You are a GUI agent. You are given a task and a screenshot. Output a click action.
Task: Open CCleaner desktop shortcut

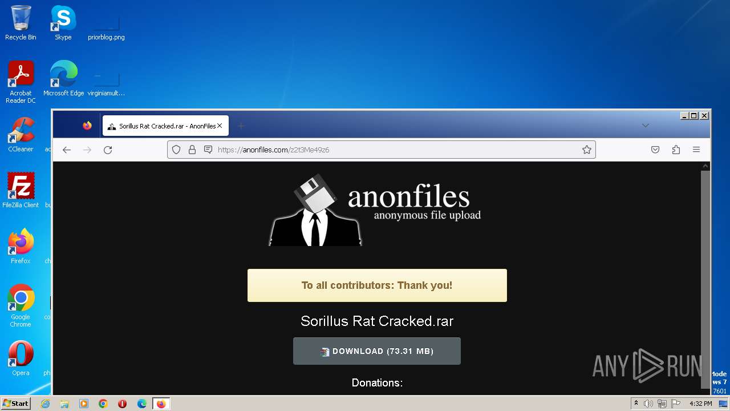[x=21, y=135]
